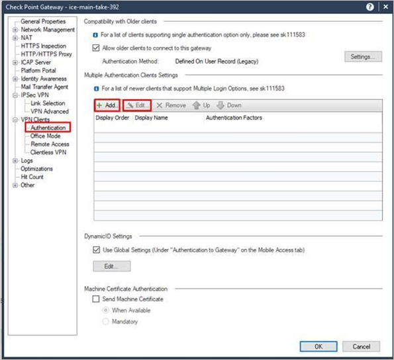Collapse the IPSec VPN tree node
Screen dimensions: 394x360
point(15,95)
